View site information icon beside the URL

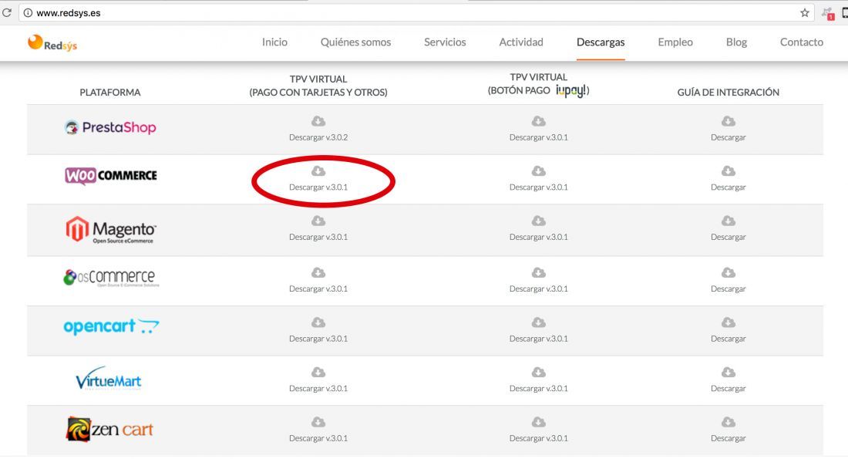[x=28, y=12]
